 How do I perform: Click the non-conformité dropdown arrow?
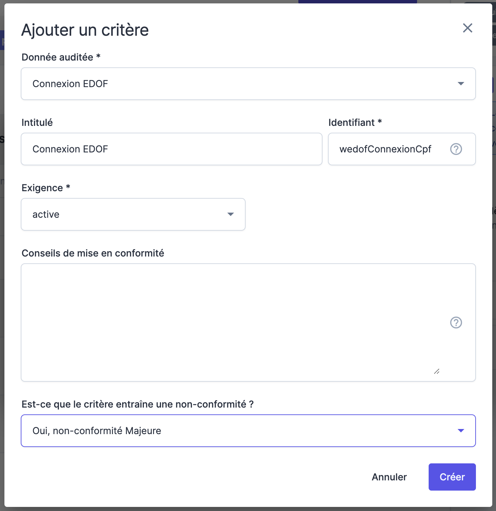click(461, 431)
